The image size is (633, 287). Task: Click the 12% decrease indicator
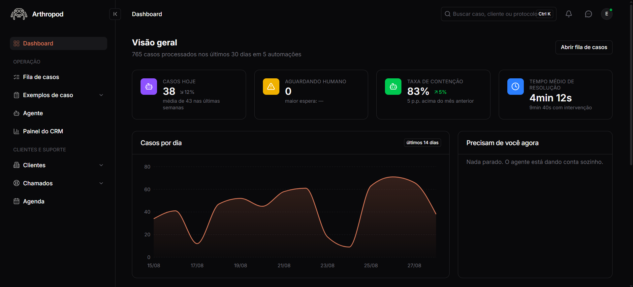point(187,92)
